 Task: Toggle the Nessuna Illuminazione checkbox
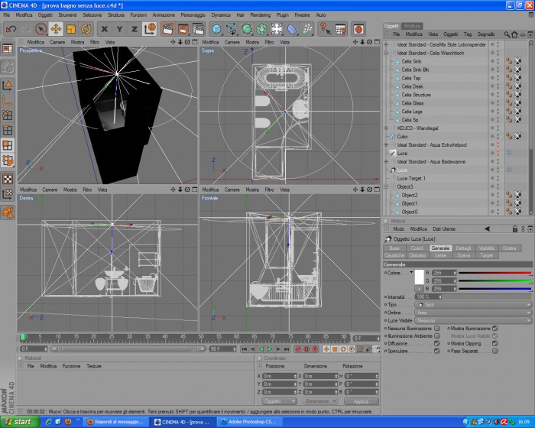pyautogui.click(x=436, y=329)
